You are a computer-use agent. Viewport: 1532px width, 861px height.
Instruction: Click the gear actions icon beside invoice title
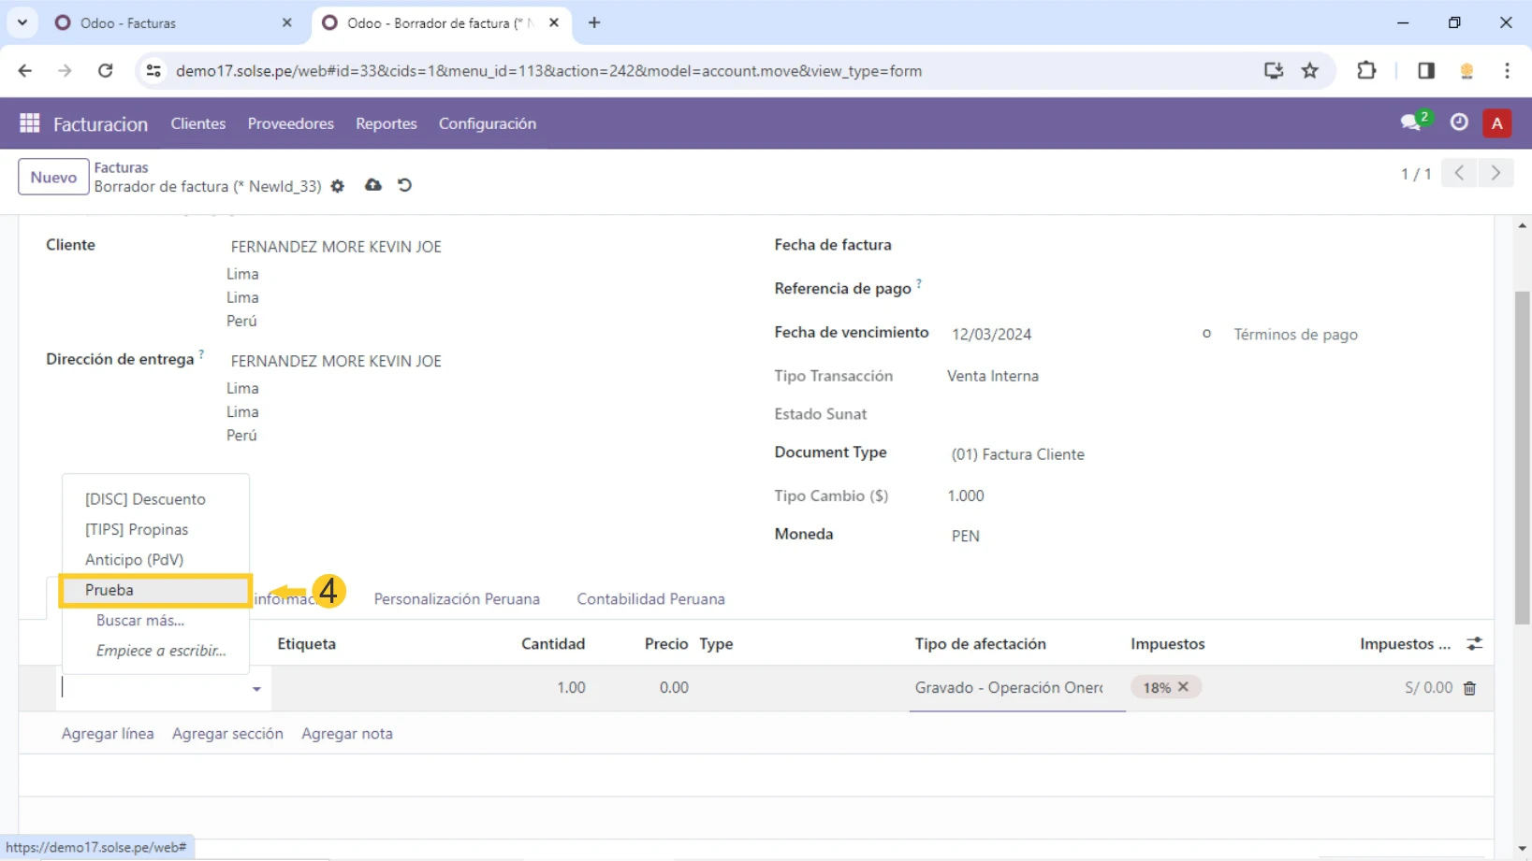[x=338, y=186]
